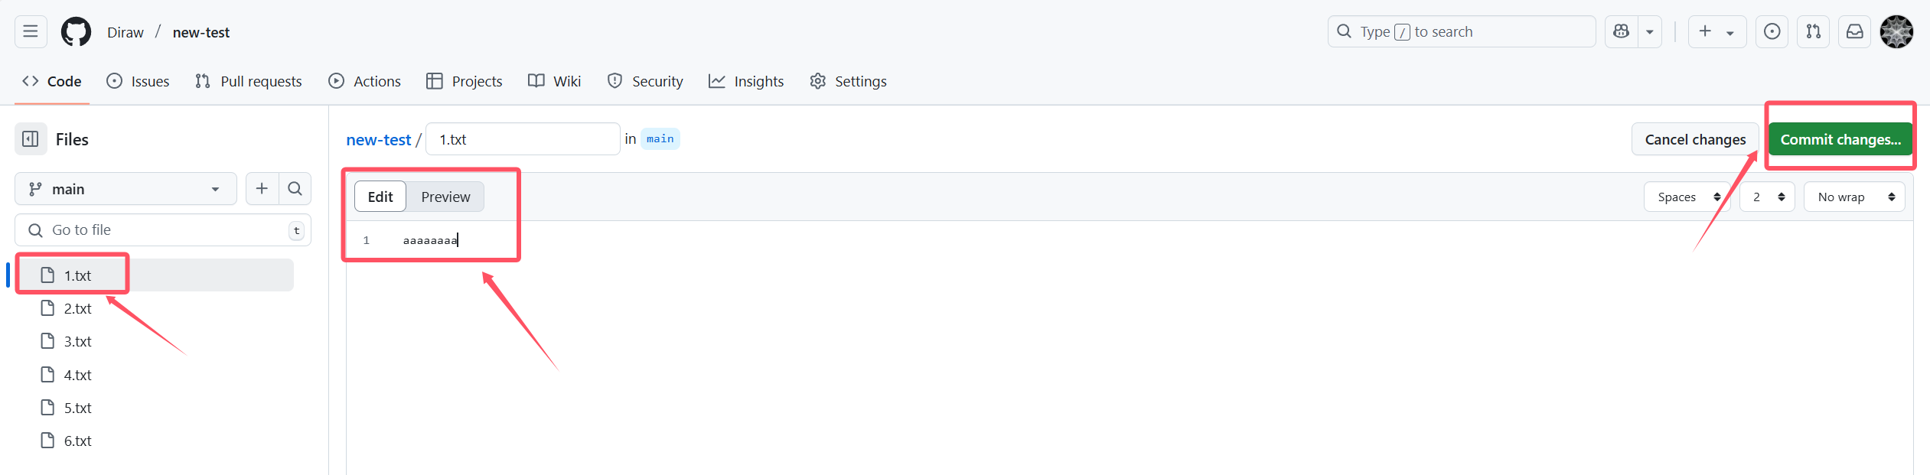The image size is (1930, 475).
Task: Open the No wrap line mode dropdown
Action: click(1854, 197)
